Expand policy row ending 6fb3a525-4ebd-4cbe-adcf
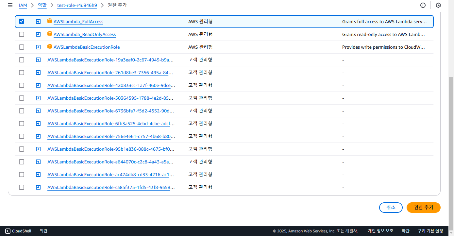This screenshot has width=454, height=236. pos(38,124)
